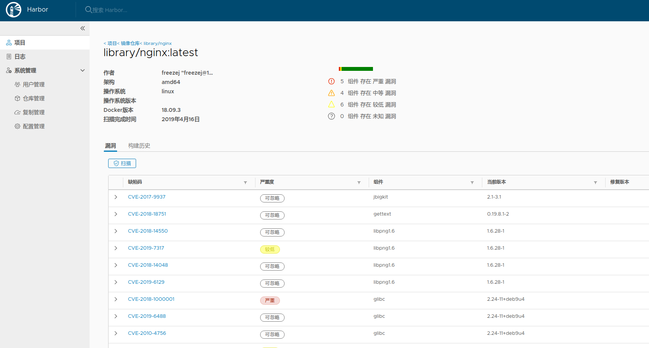Click the jbigkit component cell

pyautogui.click(x=381, y=197)
